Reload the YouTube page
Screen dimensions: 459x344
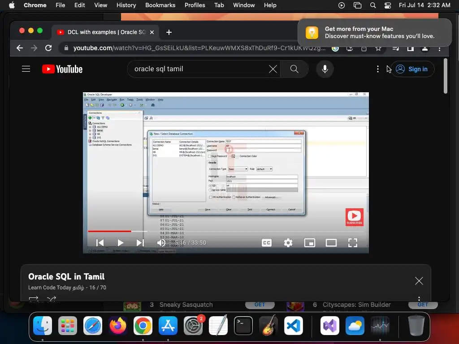point(48,48)
